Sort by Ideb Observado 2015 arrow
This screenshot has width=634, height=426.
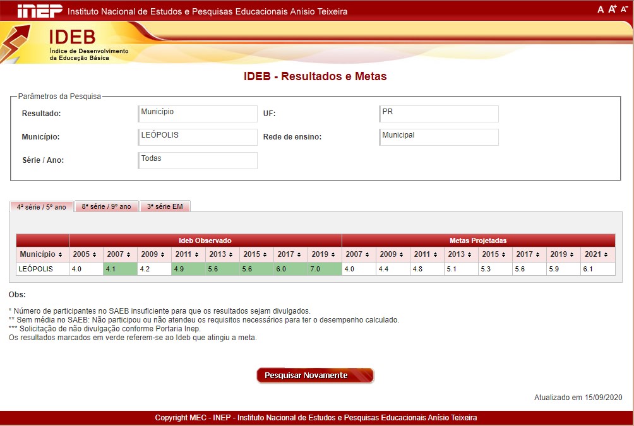click(265, 254)
